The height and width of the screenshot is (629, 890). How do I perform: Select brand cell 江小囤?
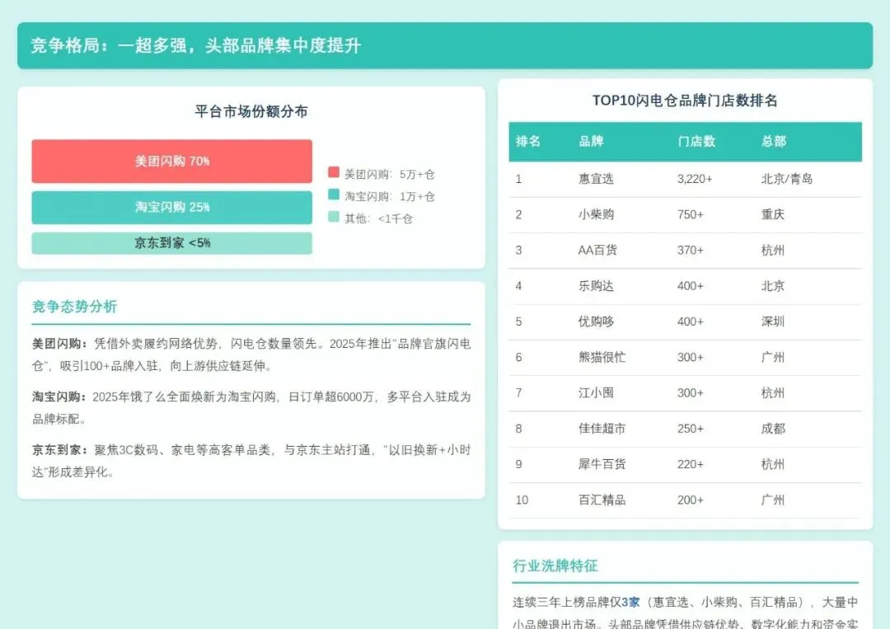(x=596, y=393)
